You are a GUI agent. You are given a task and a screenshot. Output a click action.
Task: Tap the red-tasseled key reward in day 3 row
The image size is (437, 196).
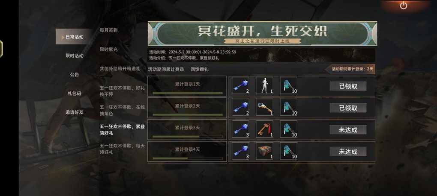264,129
